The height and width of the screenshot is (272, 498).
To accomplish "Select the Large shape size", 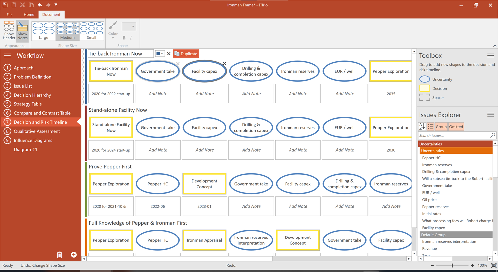I will [43, 31].
